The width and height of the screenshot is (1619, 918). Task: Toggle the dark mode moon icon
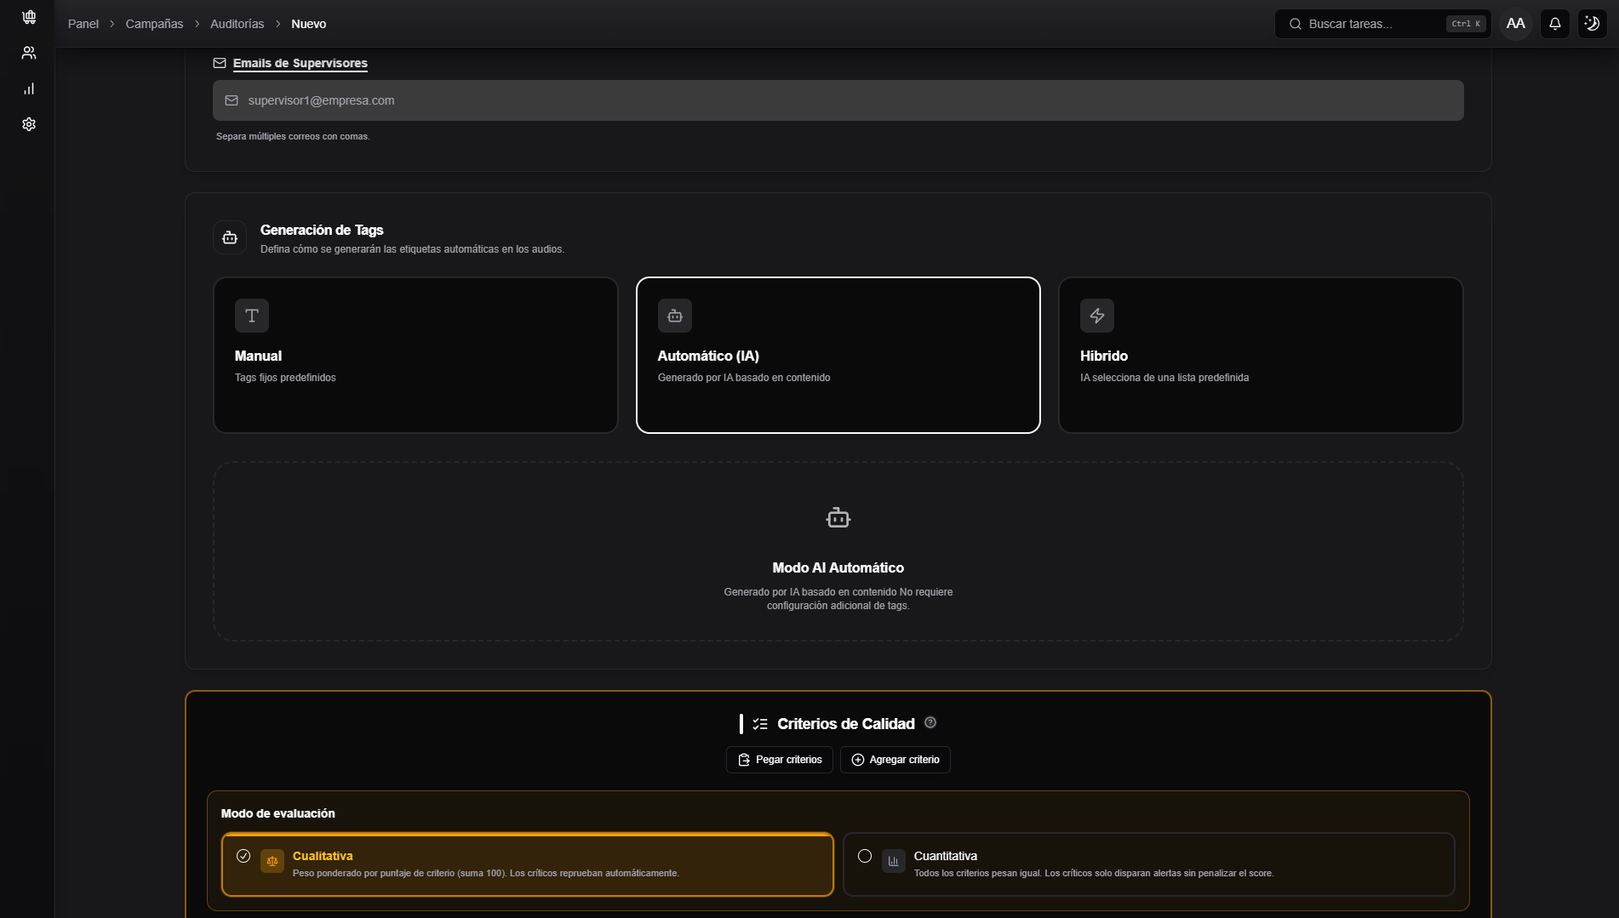1592,24
